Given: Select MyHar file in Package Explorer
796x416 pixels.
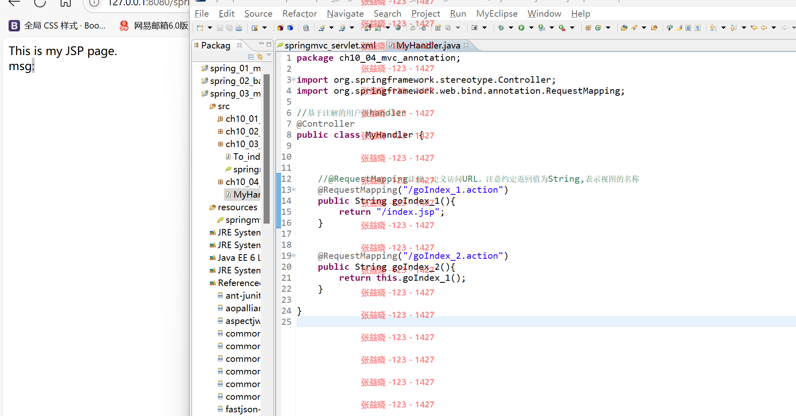Looking at the screenshot, I should tap(243, 194).
